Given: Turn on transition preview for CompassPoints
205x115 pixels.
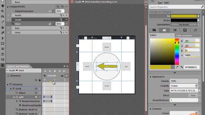Looking at the screenshot, I should pos(58,6).
